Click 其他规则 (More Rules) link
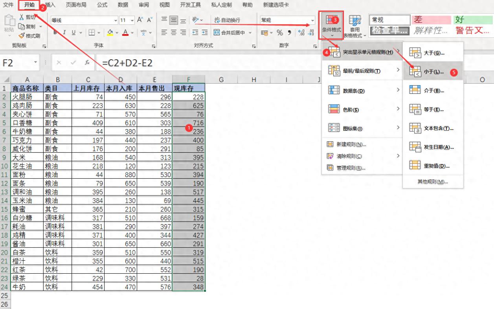This screenshot has width=494, height=309. [x=433, y=182]
